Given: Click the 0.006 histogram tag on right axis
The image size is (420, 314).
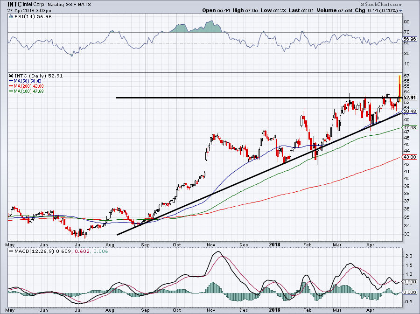Looking at the screenshot, I should (x=410, y=293).
